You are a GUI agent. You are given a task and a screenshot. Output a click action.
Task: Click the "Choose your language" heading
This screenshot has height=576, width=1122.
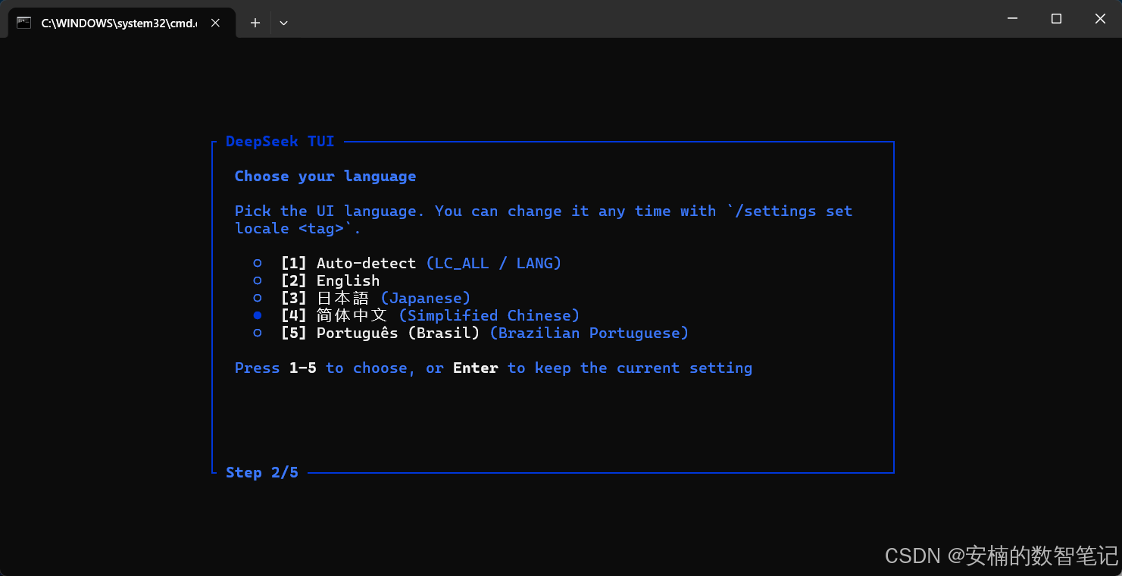pyautogui.click(x=326, y=177)
